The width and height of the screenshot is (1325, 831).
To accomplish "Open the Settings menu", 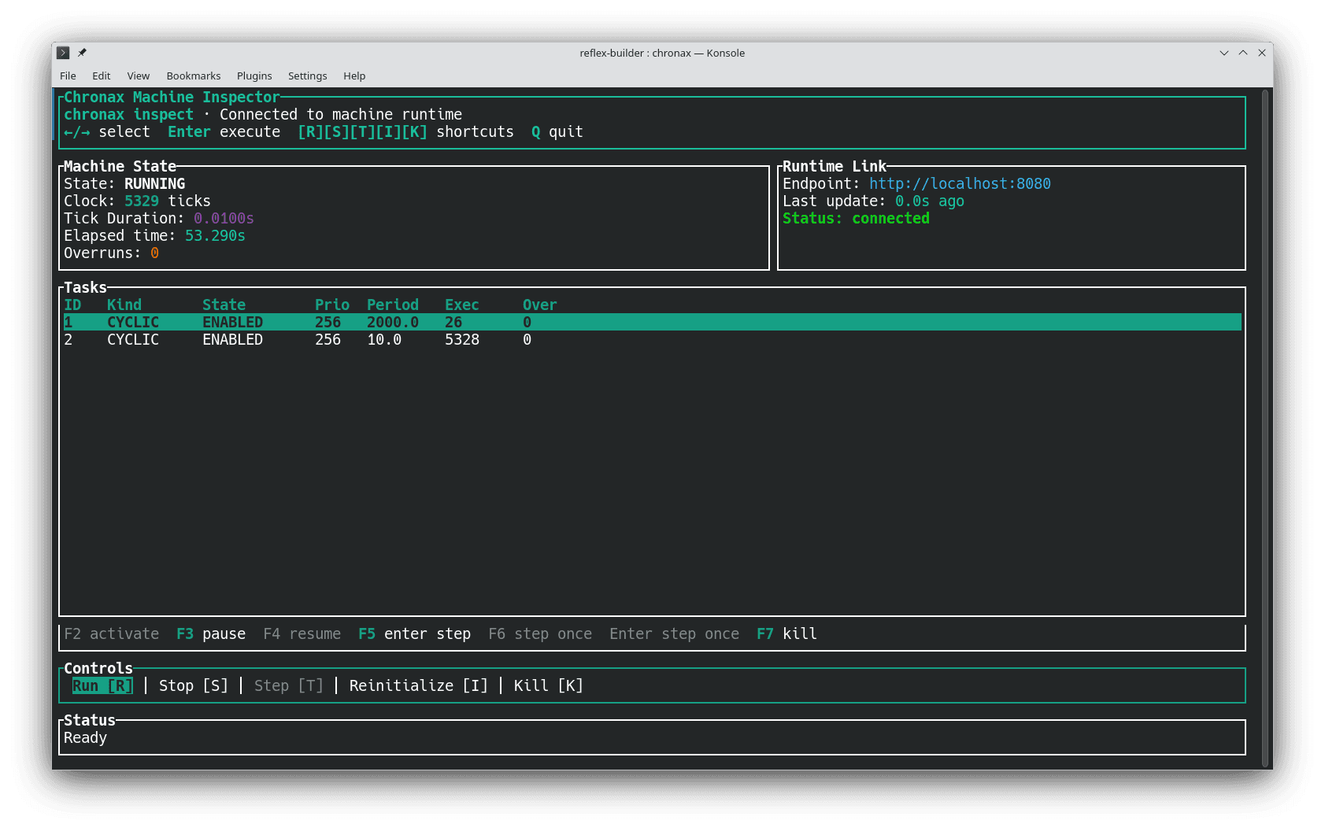I will (307, 76).
